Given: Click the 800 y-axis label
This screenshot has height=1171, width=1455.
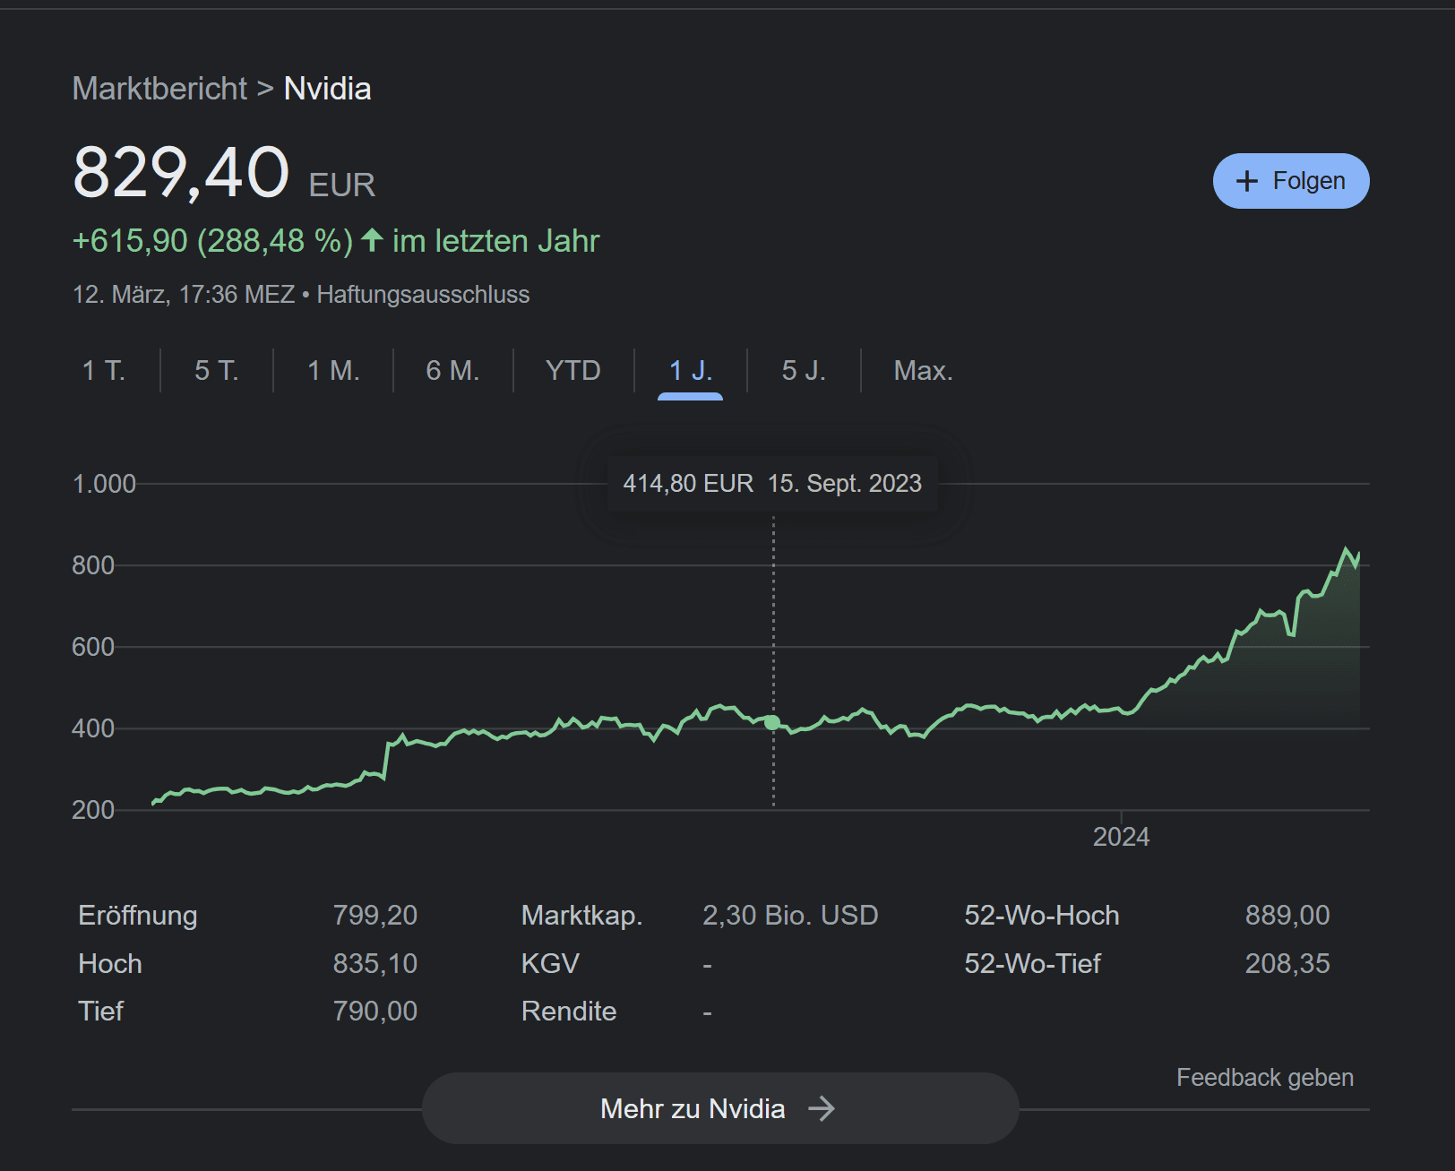Looking at the screenshot, I should (93, 565).
